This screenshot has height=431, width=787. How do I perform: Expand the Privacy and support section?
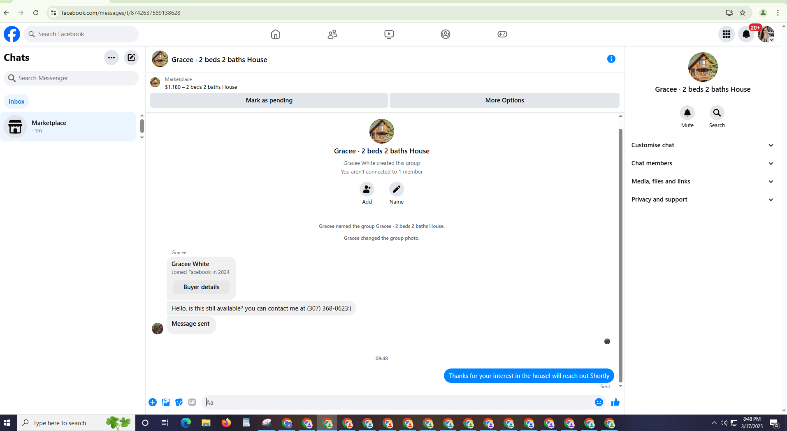[703, 199]
